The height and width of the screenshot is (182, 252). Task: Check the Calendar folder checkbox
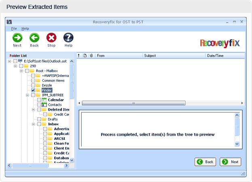click(x=39, y=100)
